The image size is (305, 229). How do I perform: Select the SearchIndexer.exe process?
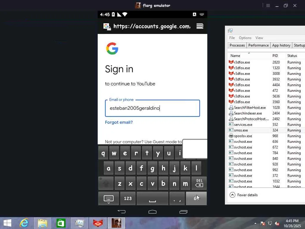[266, 113]
